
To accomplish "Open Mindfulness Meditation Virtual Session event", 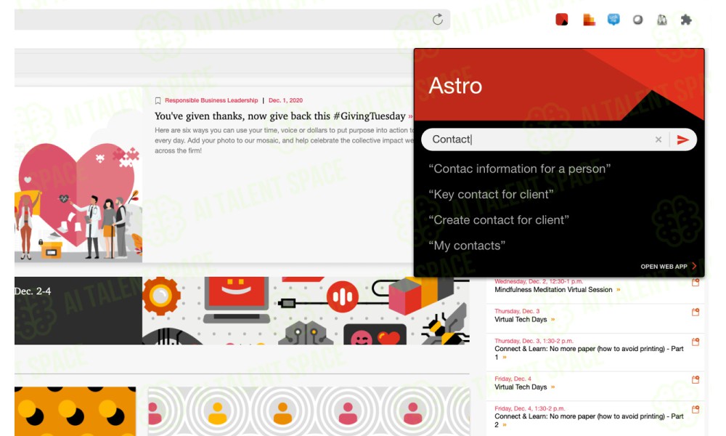I will pyautogui.click(x=553, y=290).
